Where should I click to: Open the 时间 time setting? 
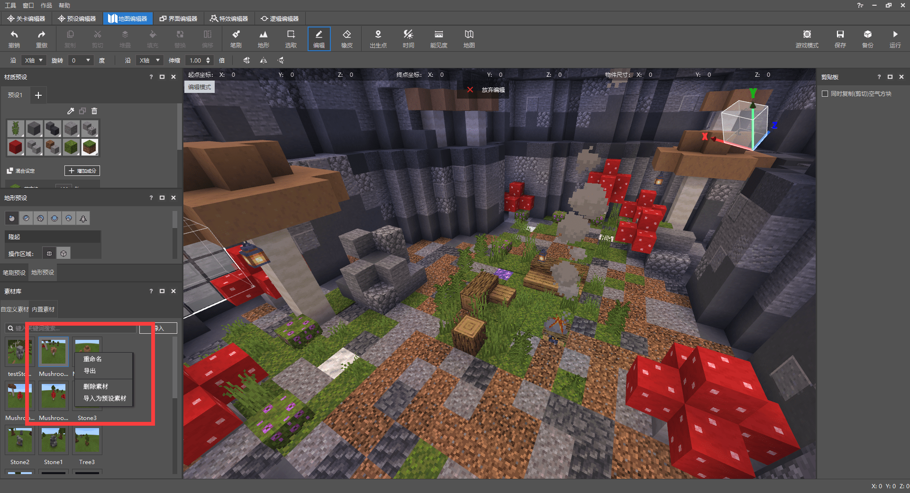(x=408, y=38)
